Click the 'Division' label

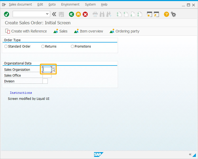(x=9, y=81)
